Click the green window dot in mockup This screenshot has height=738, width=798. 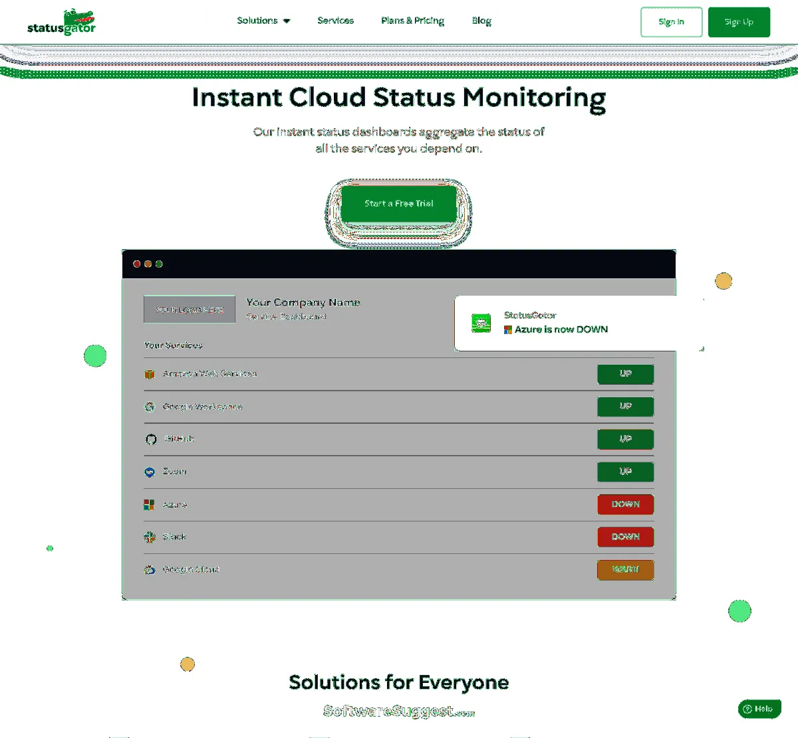(159, 264)
